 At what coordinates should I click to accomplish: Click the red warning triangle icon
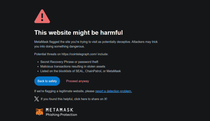click(42, 16)
